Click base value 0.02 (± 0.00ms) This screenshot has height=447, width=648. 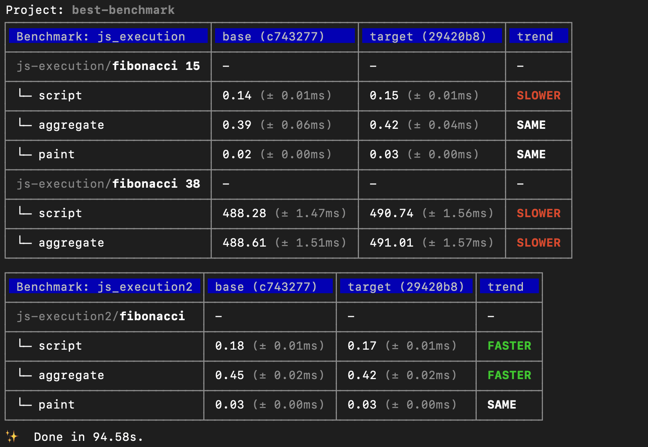click(277, 155)
